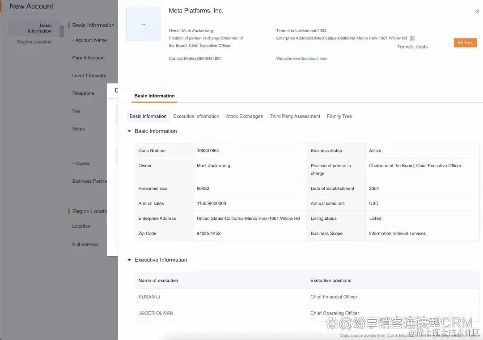
Task: Click Chief Operating Officer position text
Action: [x=335, y=313]
